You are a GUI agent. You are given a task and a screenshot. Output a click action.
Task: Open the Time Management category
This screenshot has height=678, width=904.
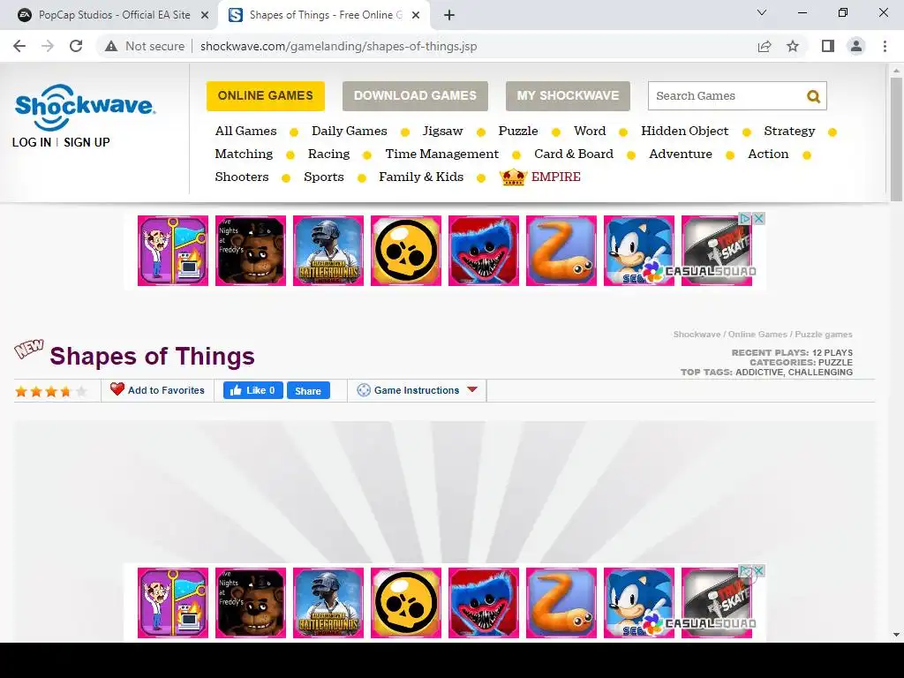pyautogui.click(x=441, y=154)
